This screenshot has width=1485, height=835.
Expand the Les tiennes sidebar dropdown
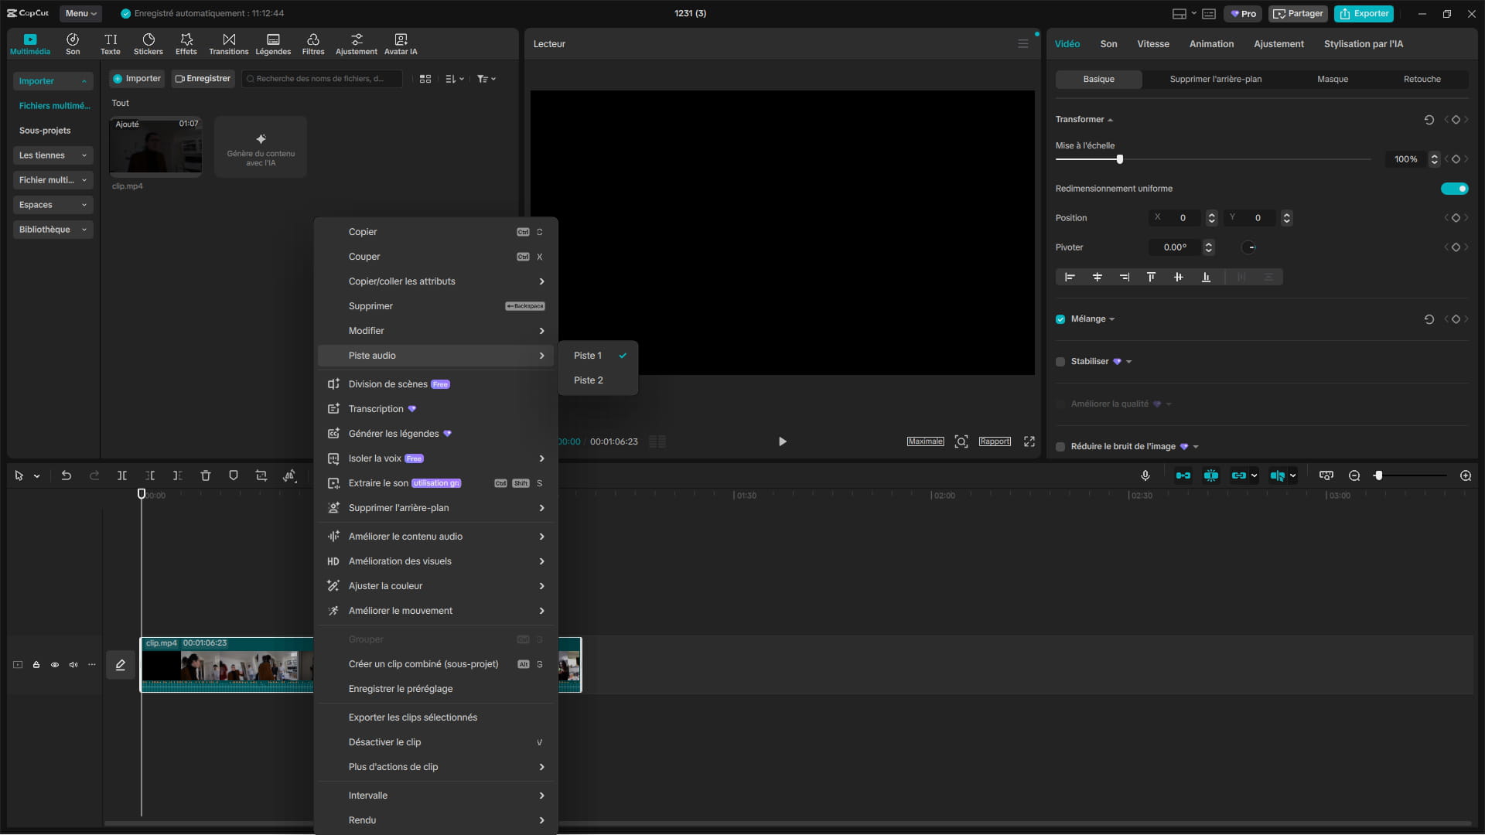click(x=53, y=155)
